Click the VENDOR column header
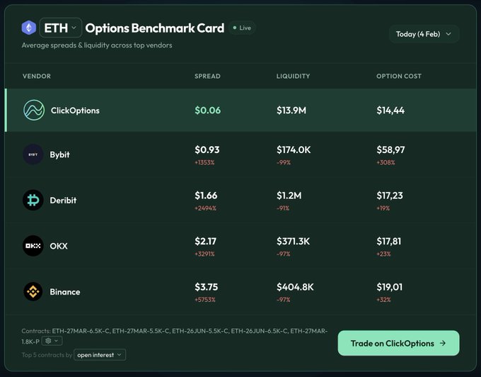This screenshot has width=481, height=377. 37,77
